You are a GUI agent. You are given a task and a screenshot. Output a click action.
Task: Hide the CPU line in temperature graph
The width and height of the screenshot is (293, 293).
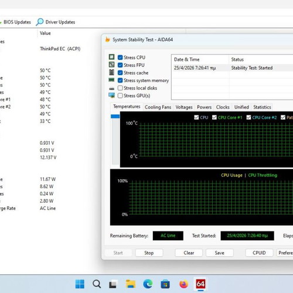pyautogui.click(x=196, y=117)
